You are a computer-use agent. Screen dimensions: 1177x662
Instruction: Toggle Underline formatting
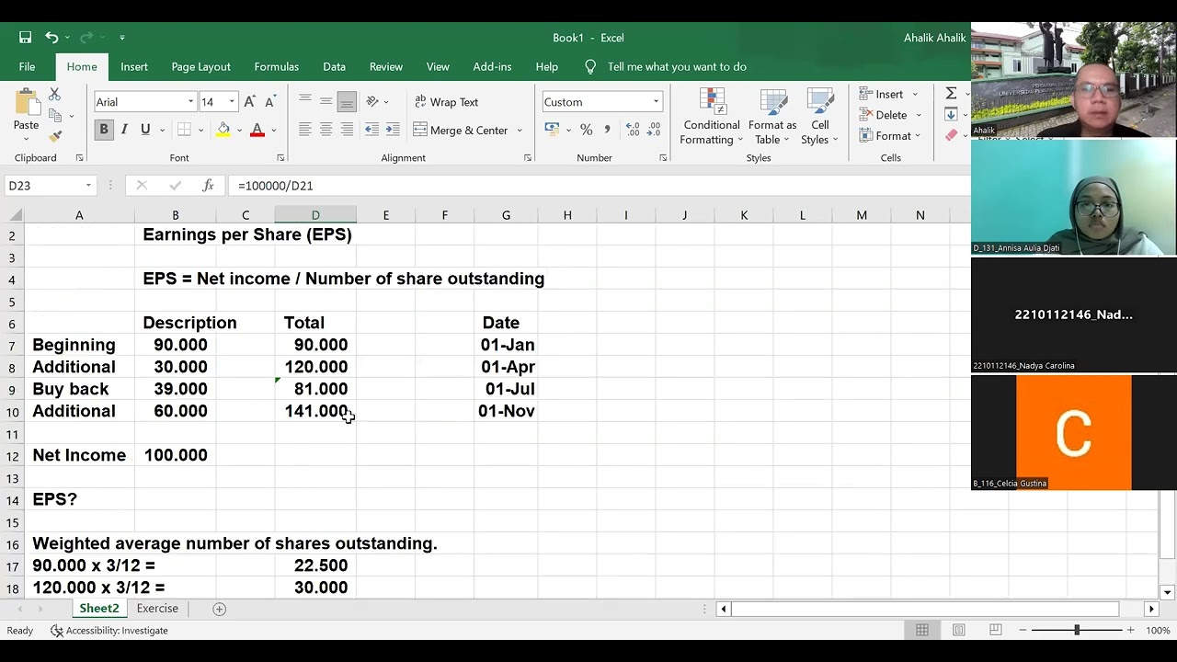(x=144, y=130)
